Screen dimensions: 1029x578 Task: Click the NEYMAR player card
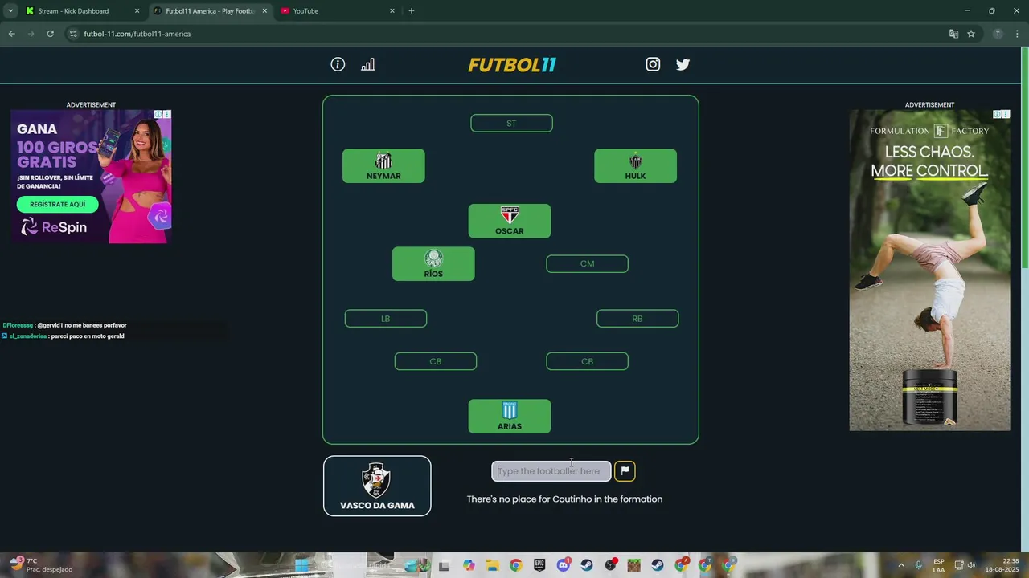tap(383, 166)
